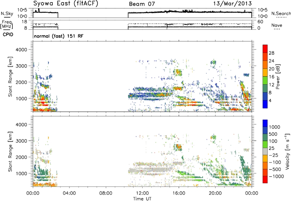Click the '4000' tick on power plot

pyautogui.click(x=21, y=50)
